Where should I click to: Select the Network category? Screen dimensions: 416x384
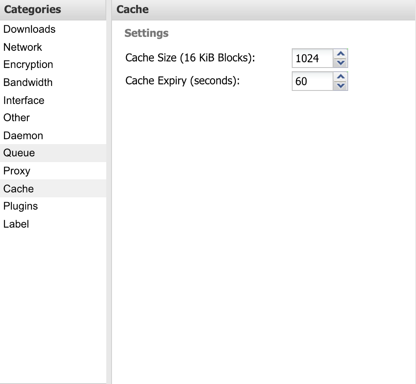tap(23, 47)
